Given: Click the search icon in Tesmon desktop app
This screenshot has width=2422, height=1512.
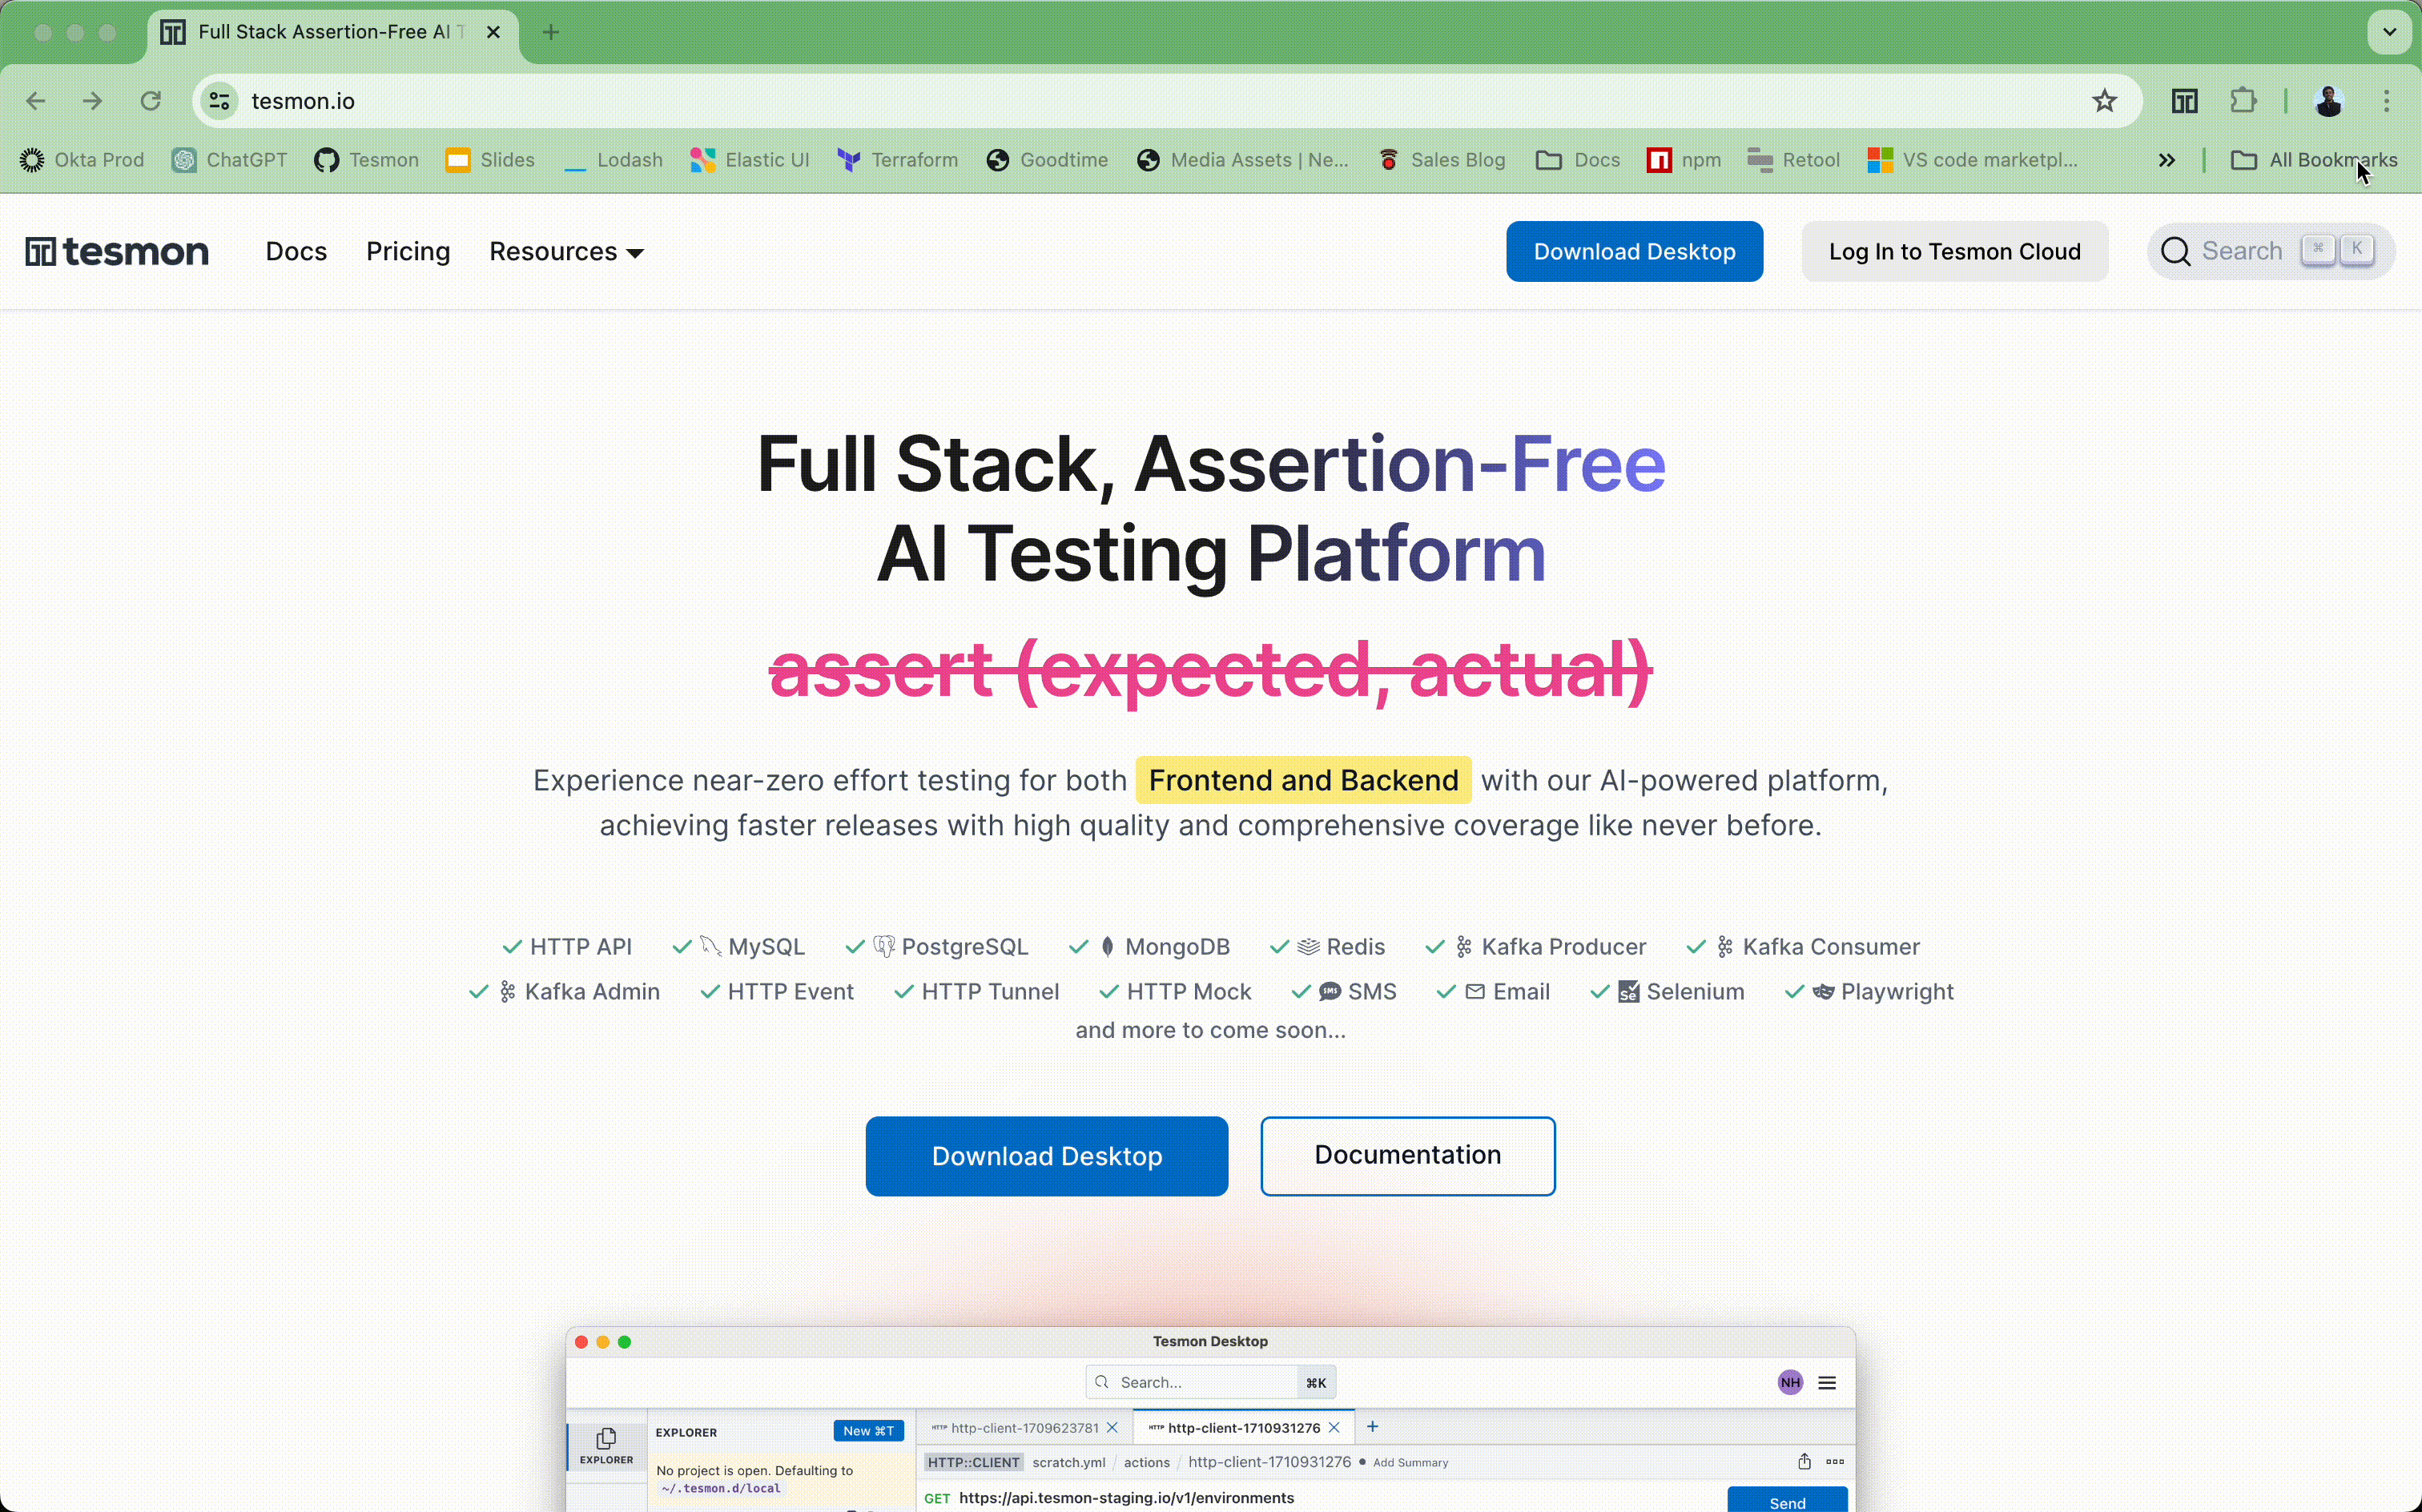Looking at the screenshot, I should point(1102,1381).
